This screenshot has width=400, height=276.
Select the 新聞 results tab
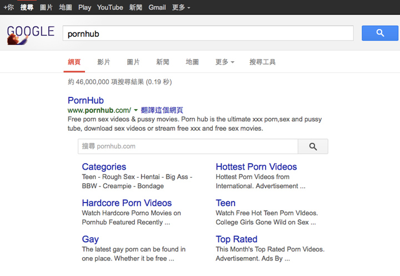click(163, 62)
